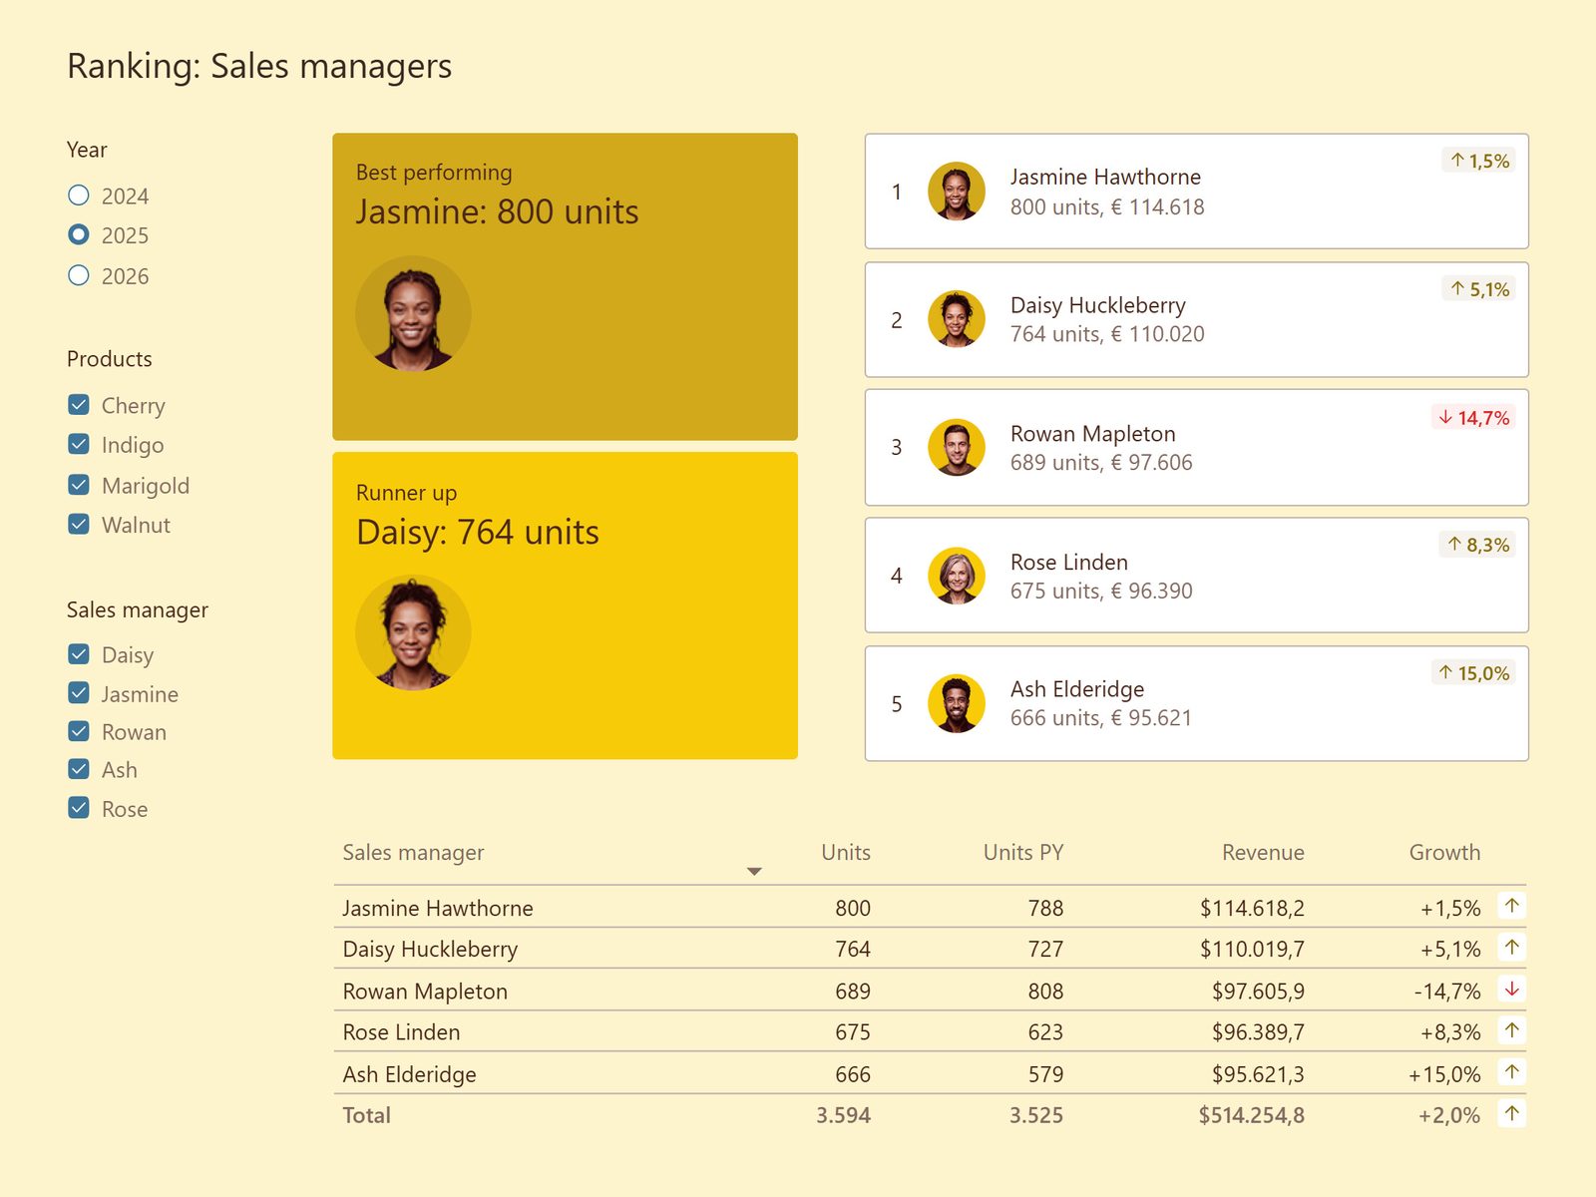Click the red 14,7% decline badge on Rowan's card

1473,418
